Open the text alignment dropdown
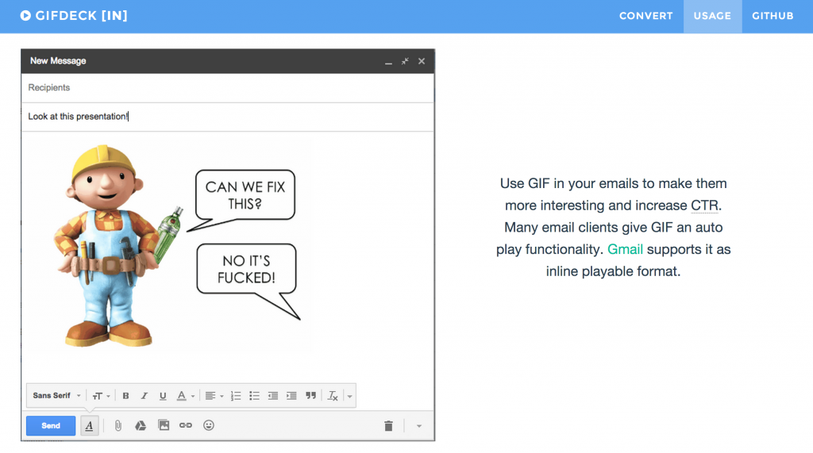Viewport: 813px width, 453px height. (213, 396)
